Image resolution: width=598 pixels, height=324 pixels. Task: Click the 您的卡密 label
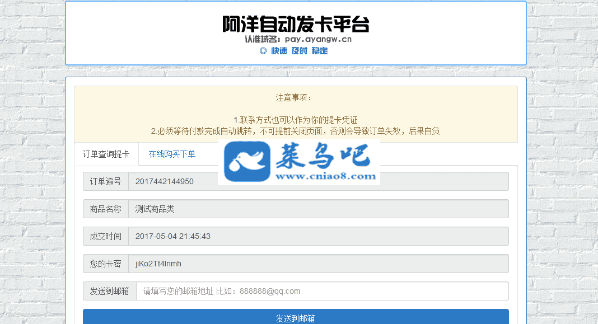(x=106, y=264)
